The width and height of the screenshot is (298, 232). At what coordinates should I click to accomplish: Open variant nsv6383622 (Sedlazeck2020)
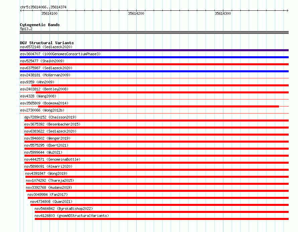tap(50, 131)
